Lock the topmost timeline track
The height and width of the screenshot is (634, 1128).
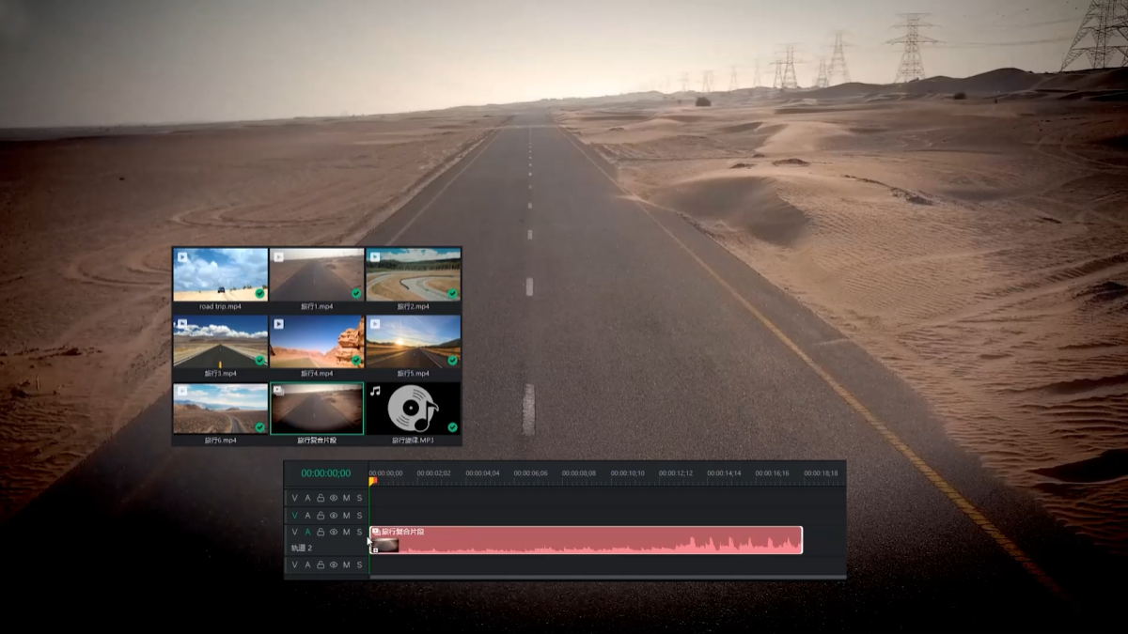pyautogui.click(x=321, y=498)
